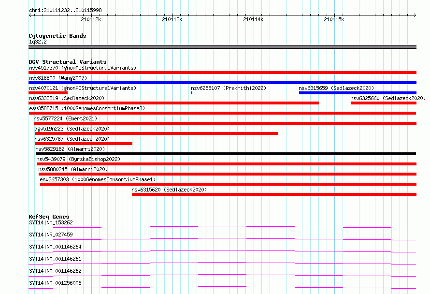
Task: Click nsv6333819 (Sedlazeck2020) label
Action: (x=67, y=98)
